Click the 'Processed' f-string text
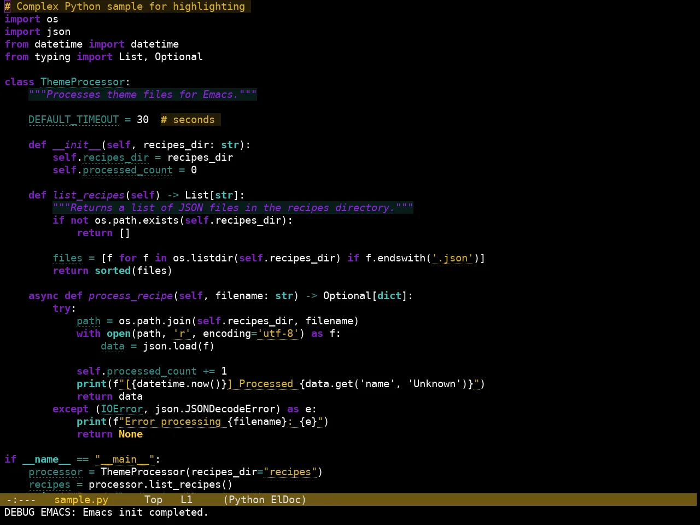 point(266,384)
